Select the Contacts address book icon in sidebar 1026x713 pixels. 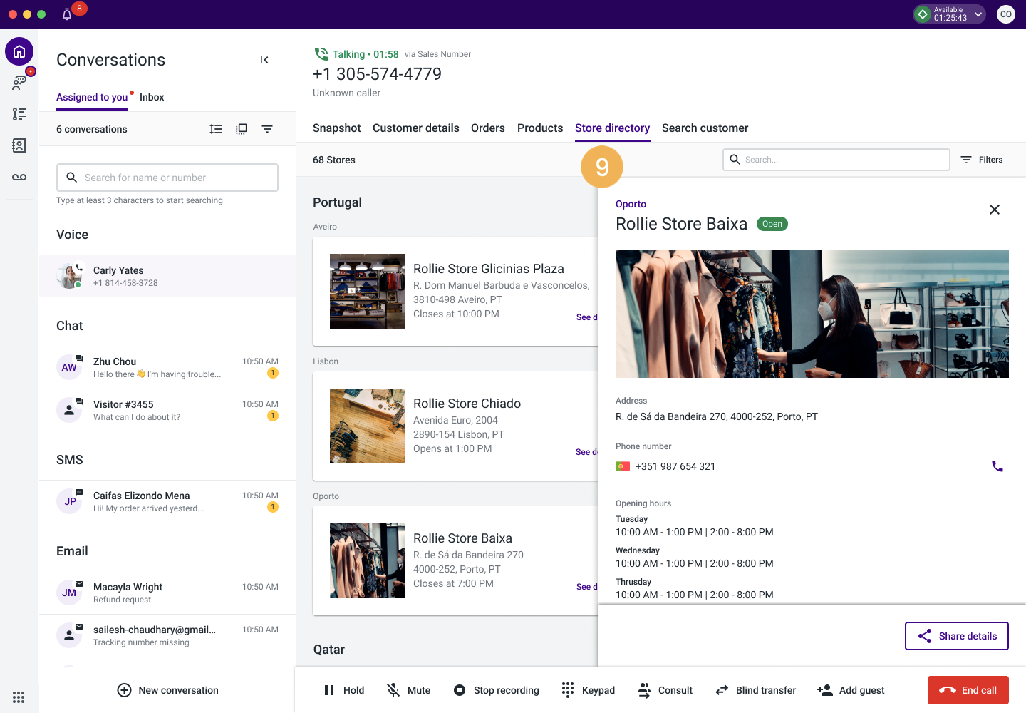coord(19,145)
